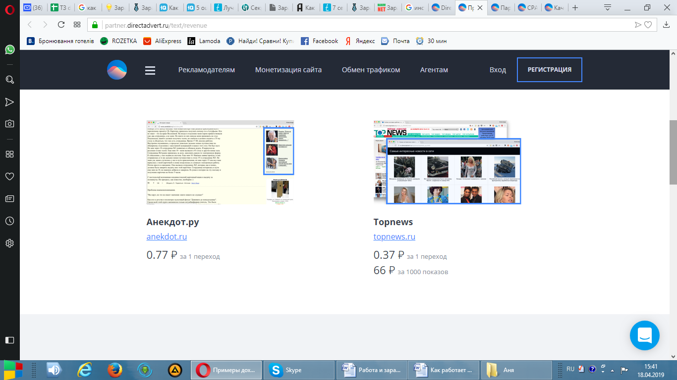
Task: Open the '30 мин' bookmark
Action: 431,41
